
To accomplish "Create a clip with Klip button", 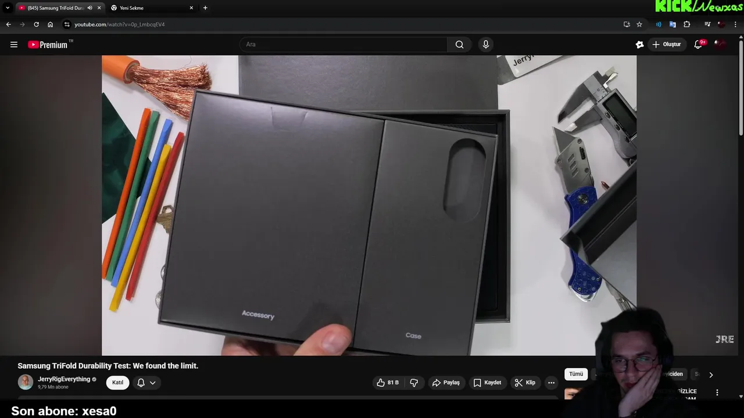I will point(525,383).
